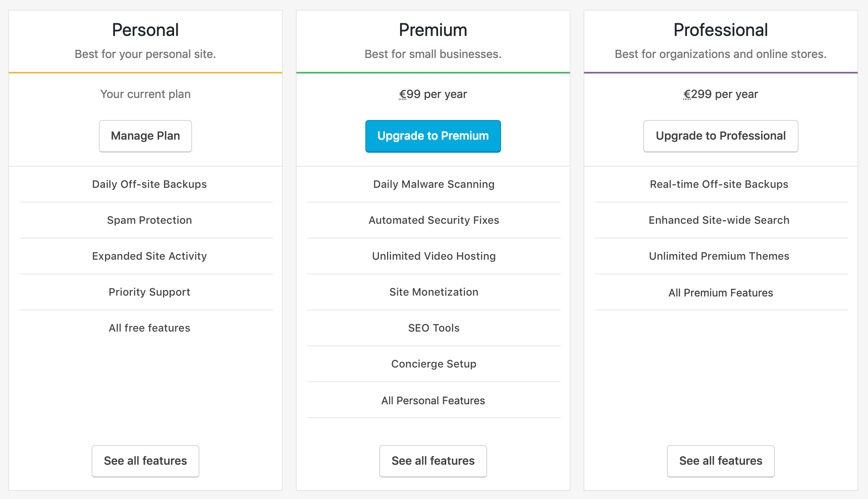Click the Daily Malware Scanning feature
The width and height of the screenshot is (868, 499).
coord(434,184)
